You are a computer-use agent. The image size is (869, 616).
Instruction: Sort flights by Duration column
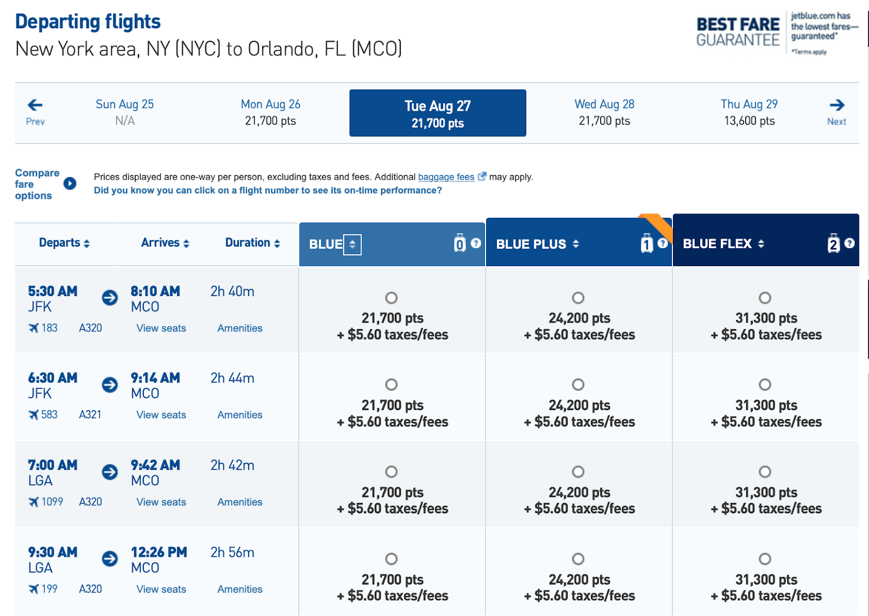[x=253, y=243]
